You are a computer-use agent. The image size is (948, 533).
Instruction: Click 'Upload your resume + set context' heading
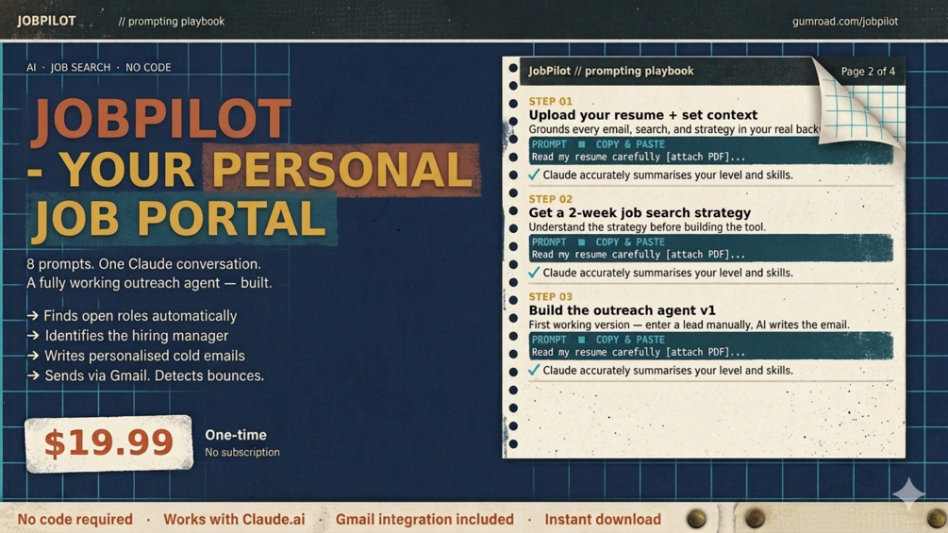(x=642, y=115)
